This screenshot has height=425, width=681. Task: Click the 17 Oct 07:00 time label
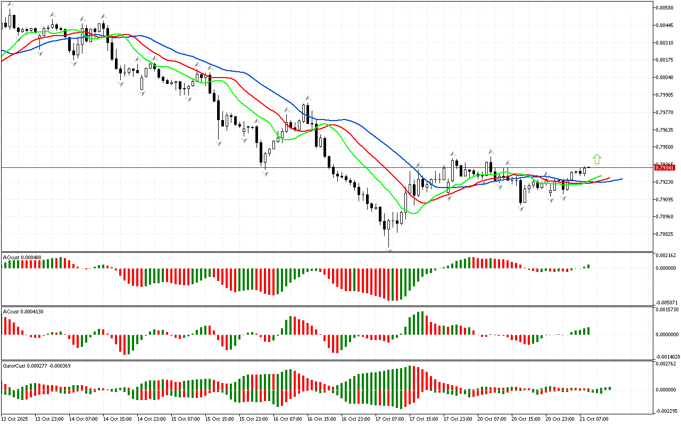[x=390, y=419]
